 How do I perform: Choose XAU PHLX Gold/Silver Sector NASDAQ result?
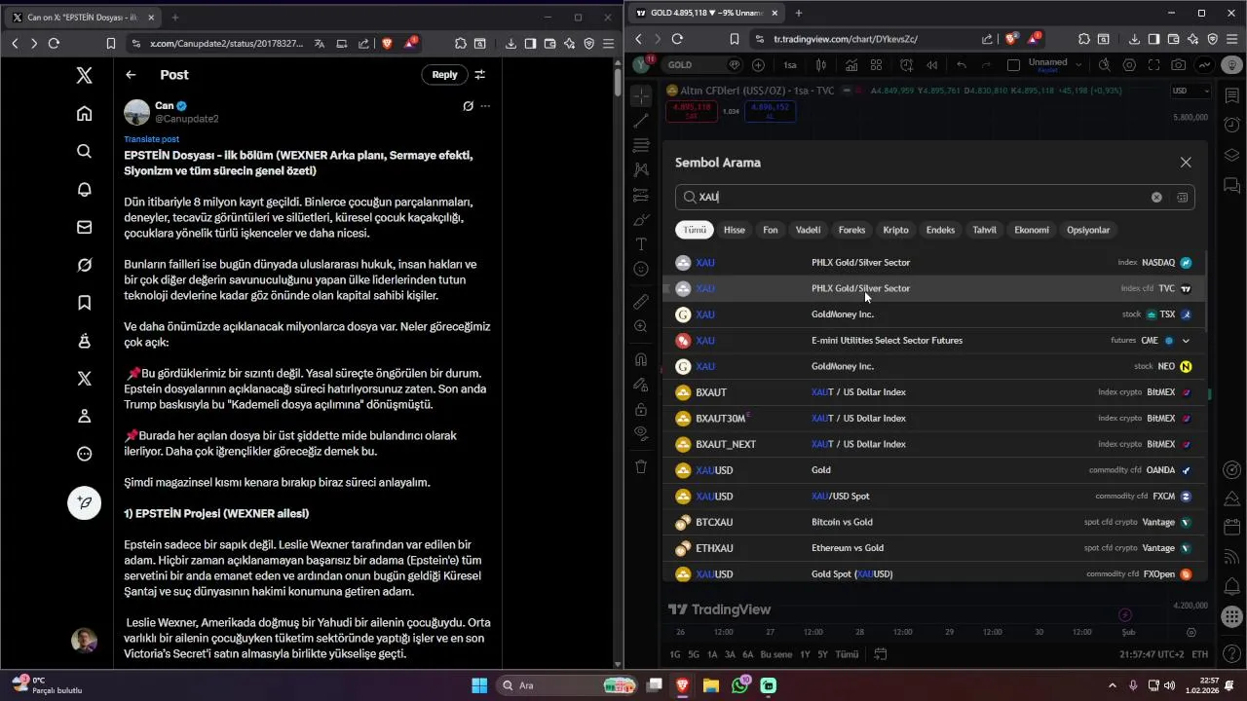click(933, 263)
